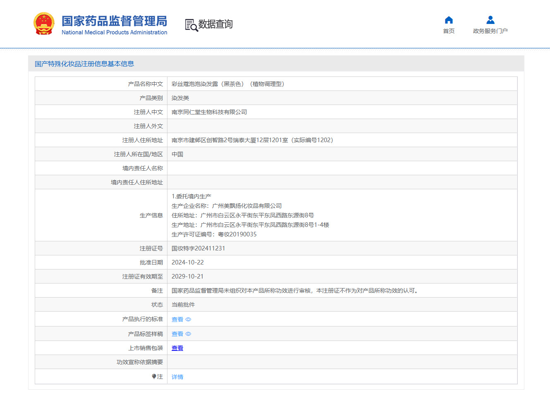550x405 pixels.
Task: Open the 查看 link for 产品执行的标准
Action: pos(177,319)
